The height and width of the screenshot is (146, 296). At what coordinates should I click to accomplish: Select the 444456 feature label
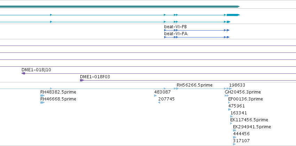pyautogui.click(x=241, y=134)
